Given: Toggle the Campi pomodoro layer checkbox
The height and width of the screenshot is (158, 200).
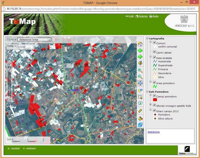Looking at the screenshot, I should coord(154,96).
